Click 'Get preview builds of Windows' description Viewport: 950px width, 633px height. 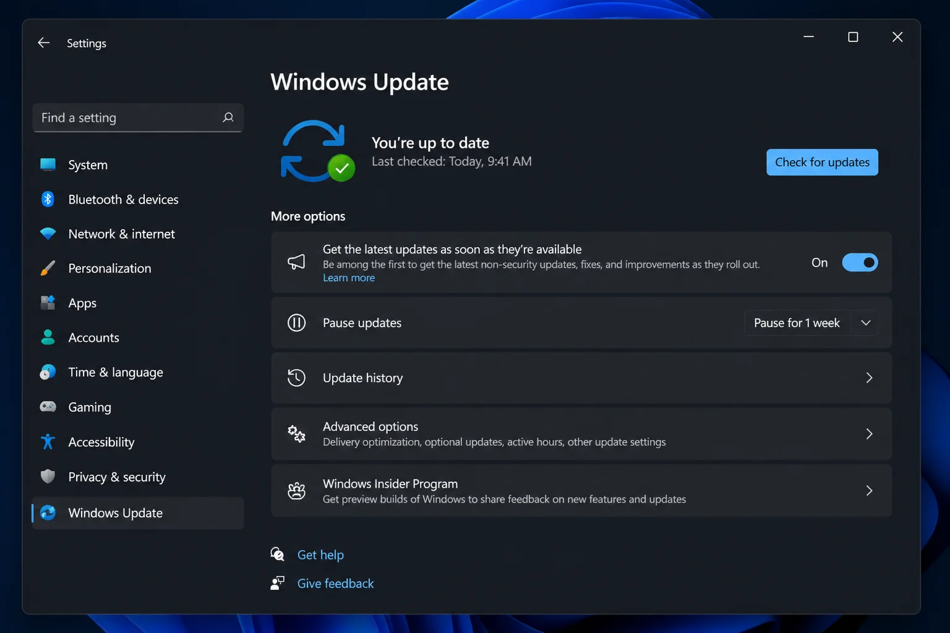coord(504,499)
